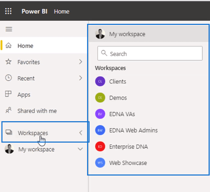The width and height of the screenshot is (210, 192).
Task: Collapse the Workspaces flyout chevron
Action: [x=81, y=133]
